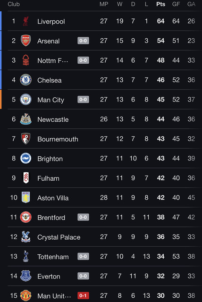Screen dimensions: 202x302
Task: Click the Nottingham Forest tree crest
Action: 25,60
